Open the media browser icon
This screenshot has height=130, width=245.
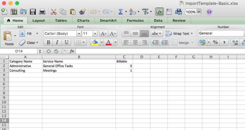(178, 12)
